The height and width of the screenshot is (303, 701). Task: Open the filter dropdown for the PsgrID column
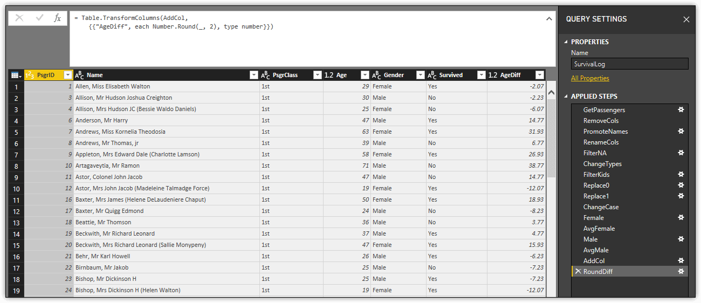(68, 75)
